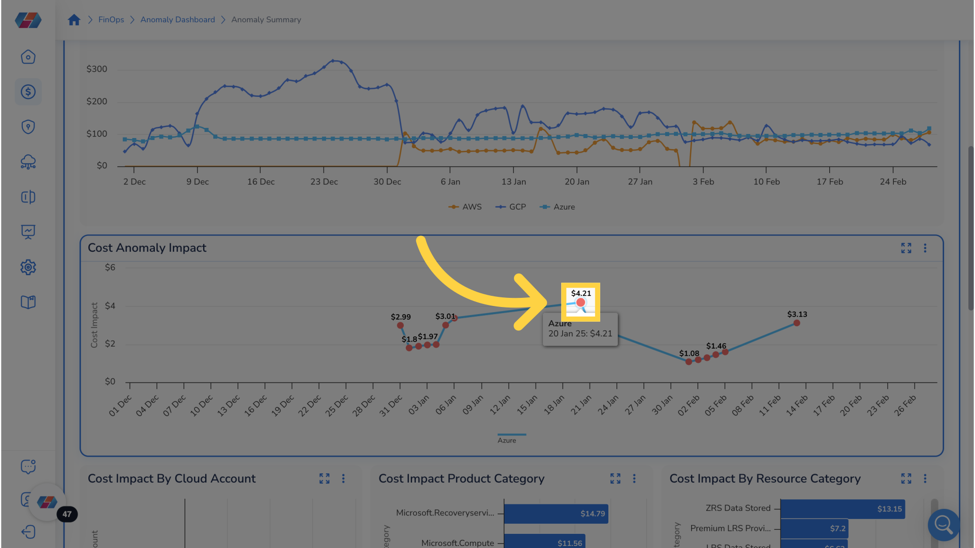
Task: Toggle AWS series in legend
Action: pos(465,207)
